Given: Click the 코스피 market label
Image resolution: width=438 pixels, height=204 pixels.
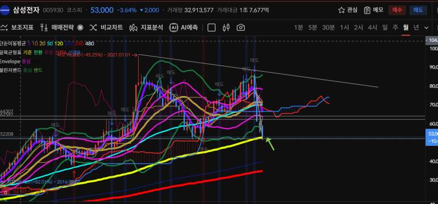Looking at the screenshot, I should point(74,10).
